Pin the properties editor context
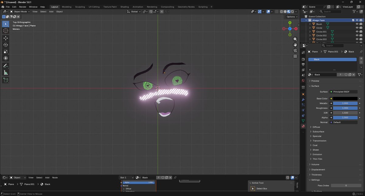365x196 pixels. click(x=361, y=52)
